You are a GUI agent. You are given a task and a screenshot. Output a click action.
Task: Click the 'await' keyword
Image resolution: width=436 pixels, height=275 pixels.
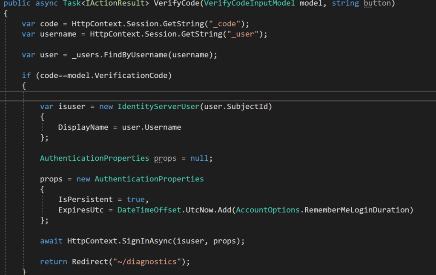pyautogui.click(x=51, y=241)
